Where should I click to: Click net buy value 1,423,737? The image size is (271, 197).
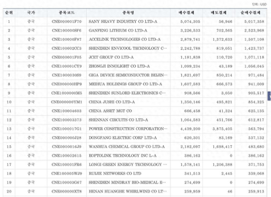[x=254, y=48]
